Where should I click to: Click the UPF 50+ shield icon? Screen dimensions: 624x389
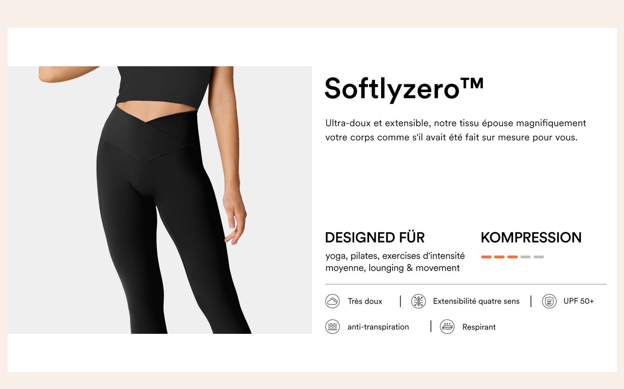click(x=549, y=301)
